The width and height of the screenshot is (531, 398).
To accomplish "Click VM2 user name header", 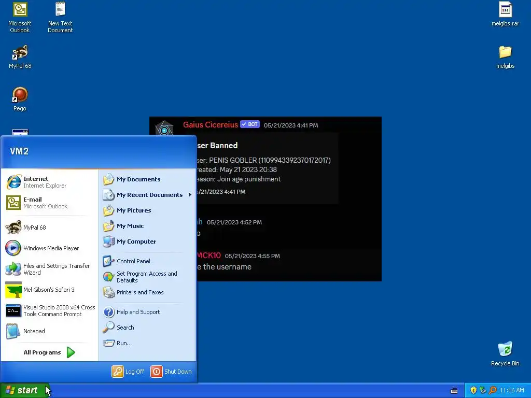I will pyautogui.click(x=19, y=151).
